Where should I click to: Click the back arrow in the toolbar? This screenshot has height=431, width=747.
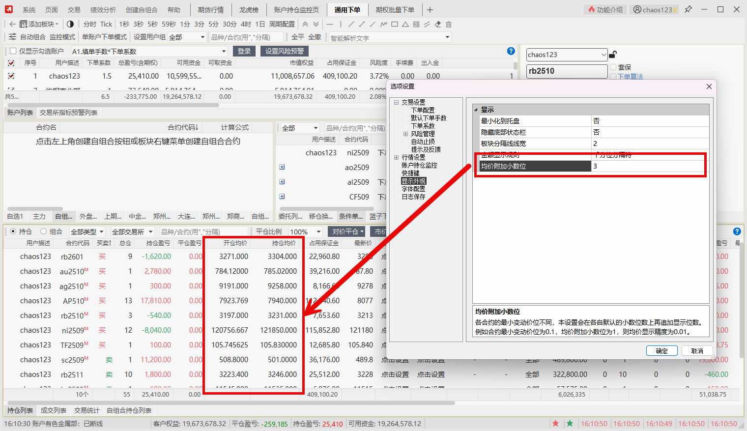(12, 24)
